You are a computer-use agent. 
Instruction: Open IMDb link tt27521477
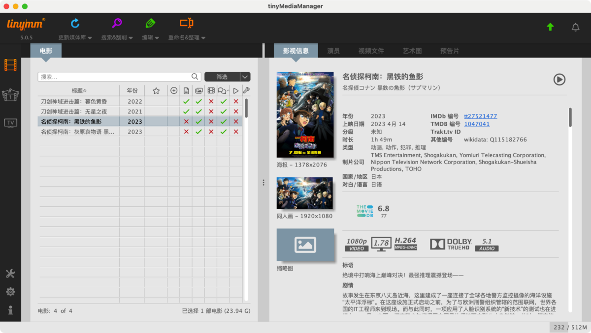click(x=480, y=116)
